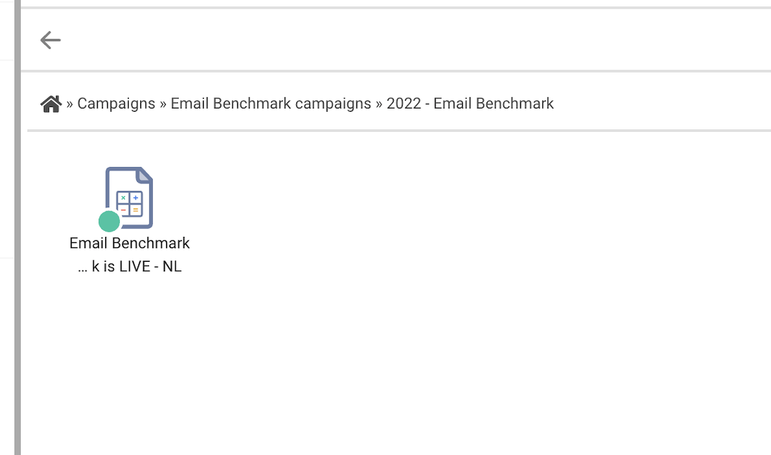
Task: Select the 2022 - Email Benchmark breadcrumb
Action: (x=470, y=104)
